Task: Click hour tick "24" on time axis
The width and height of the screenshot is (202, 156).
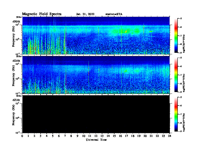Action: point(170,136)
